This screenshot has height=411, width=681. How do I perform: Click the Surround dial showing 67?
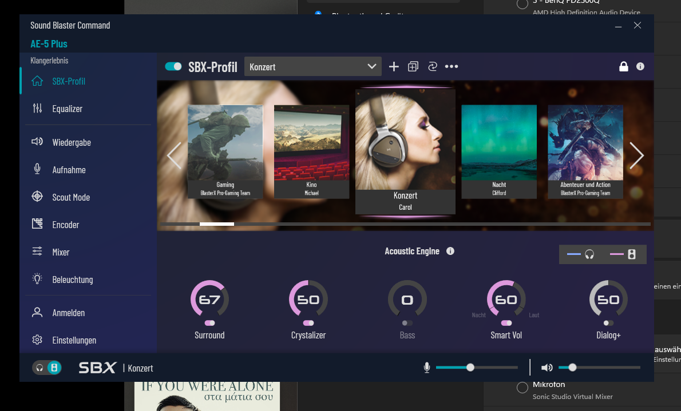tap(210, 299)
